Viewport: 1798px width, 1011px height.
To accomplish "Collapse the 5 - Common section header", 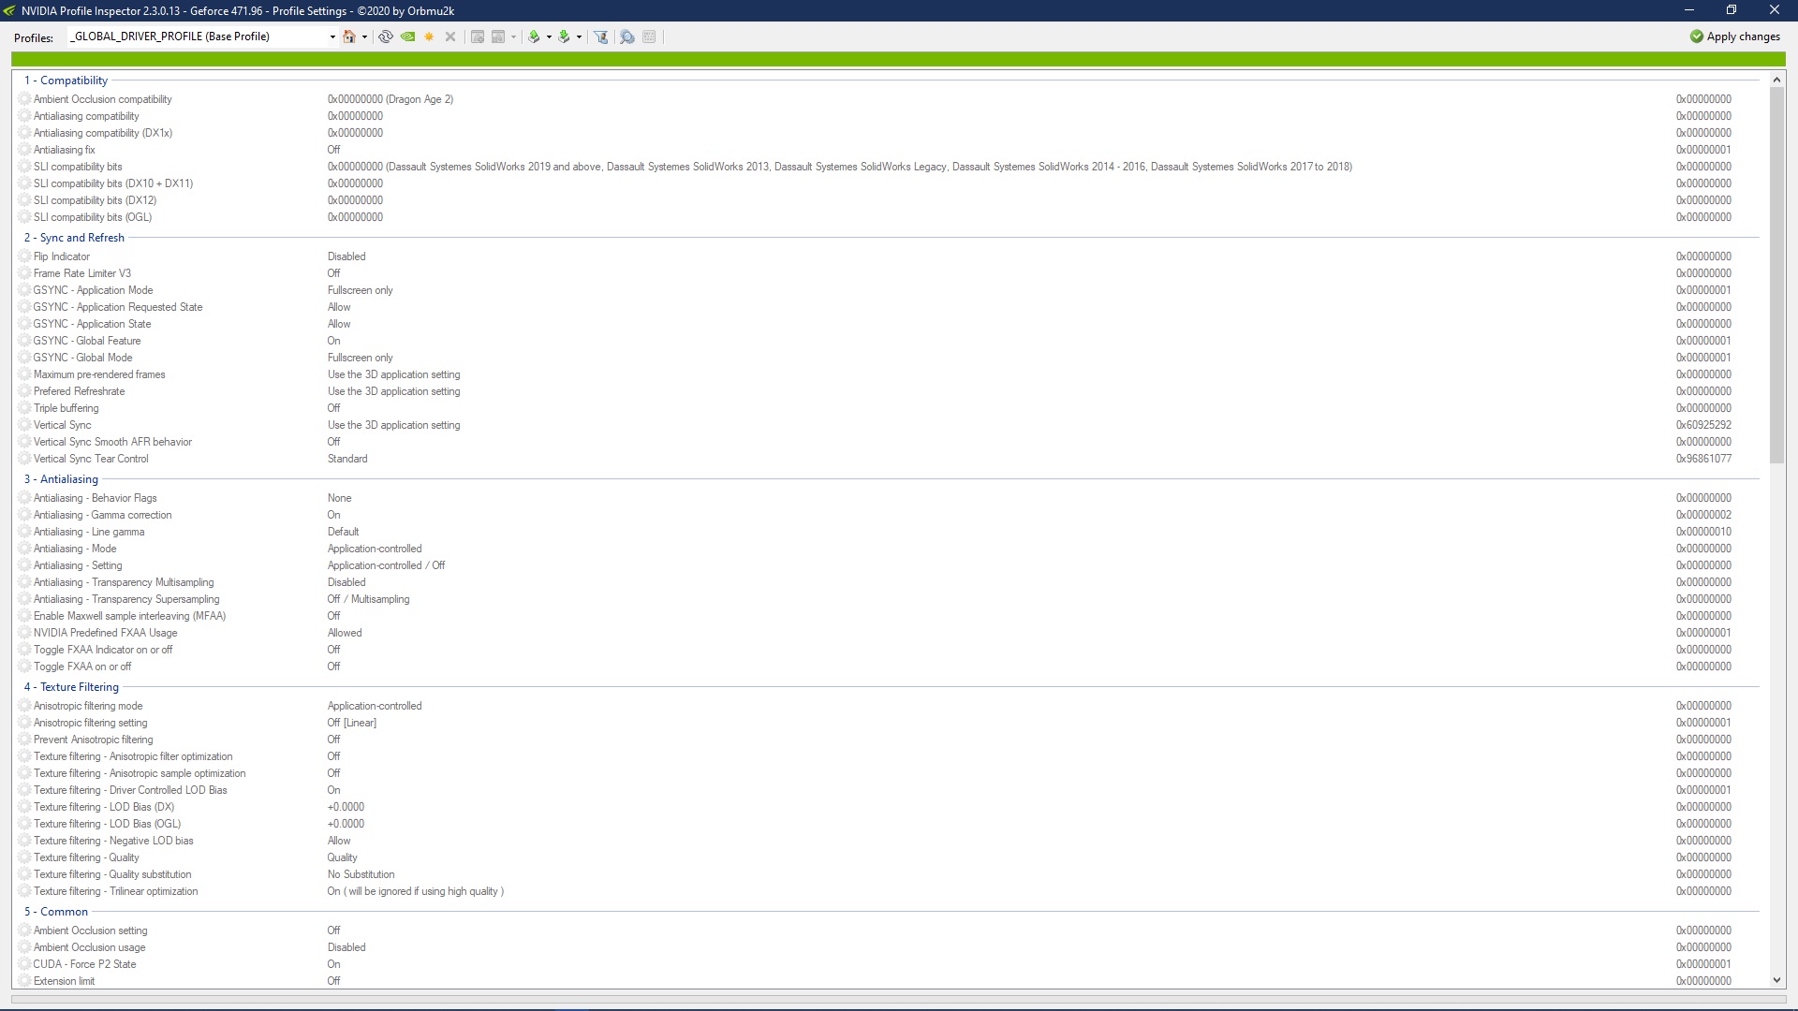I will coord(56,912).
